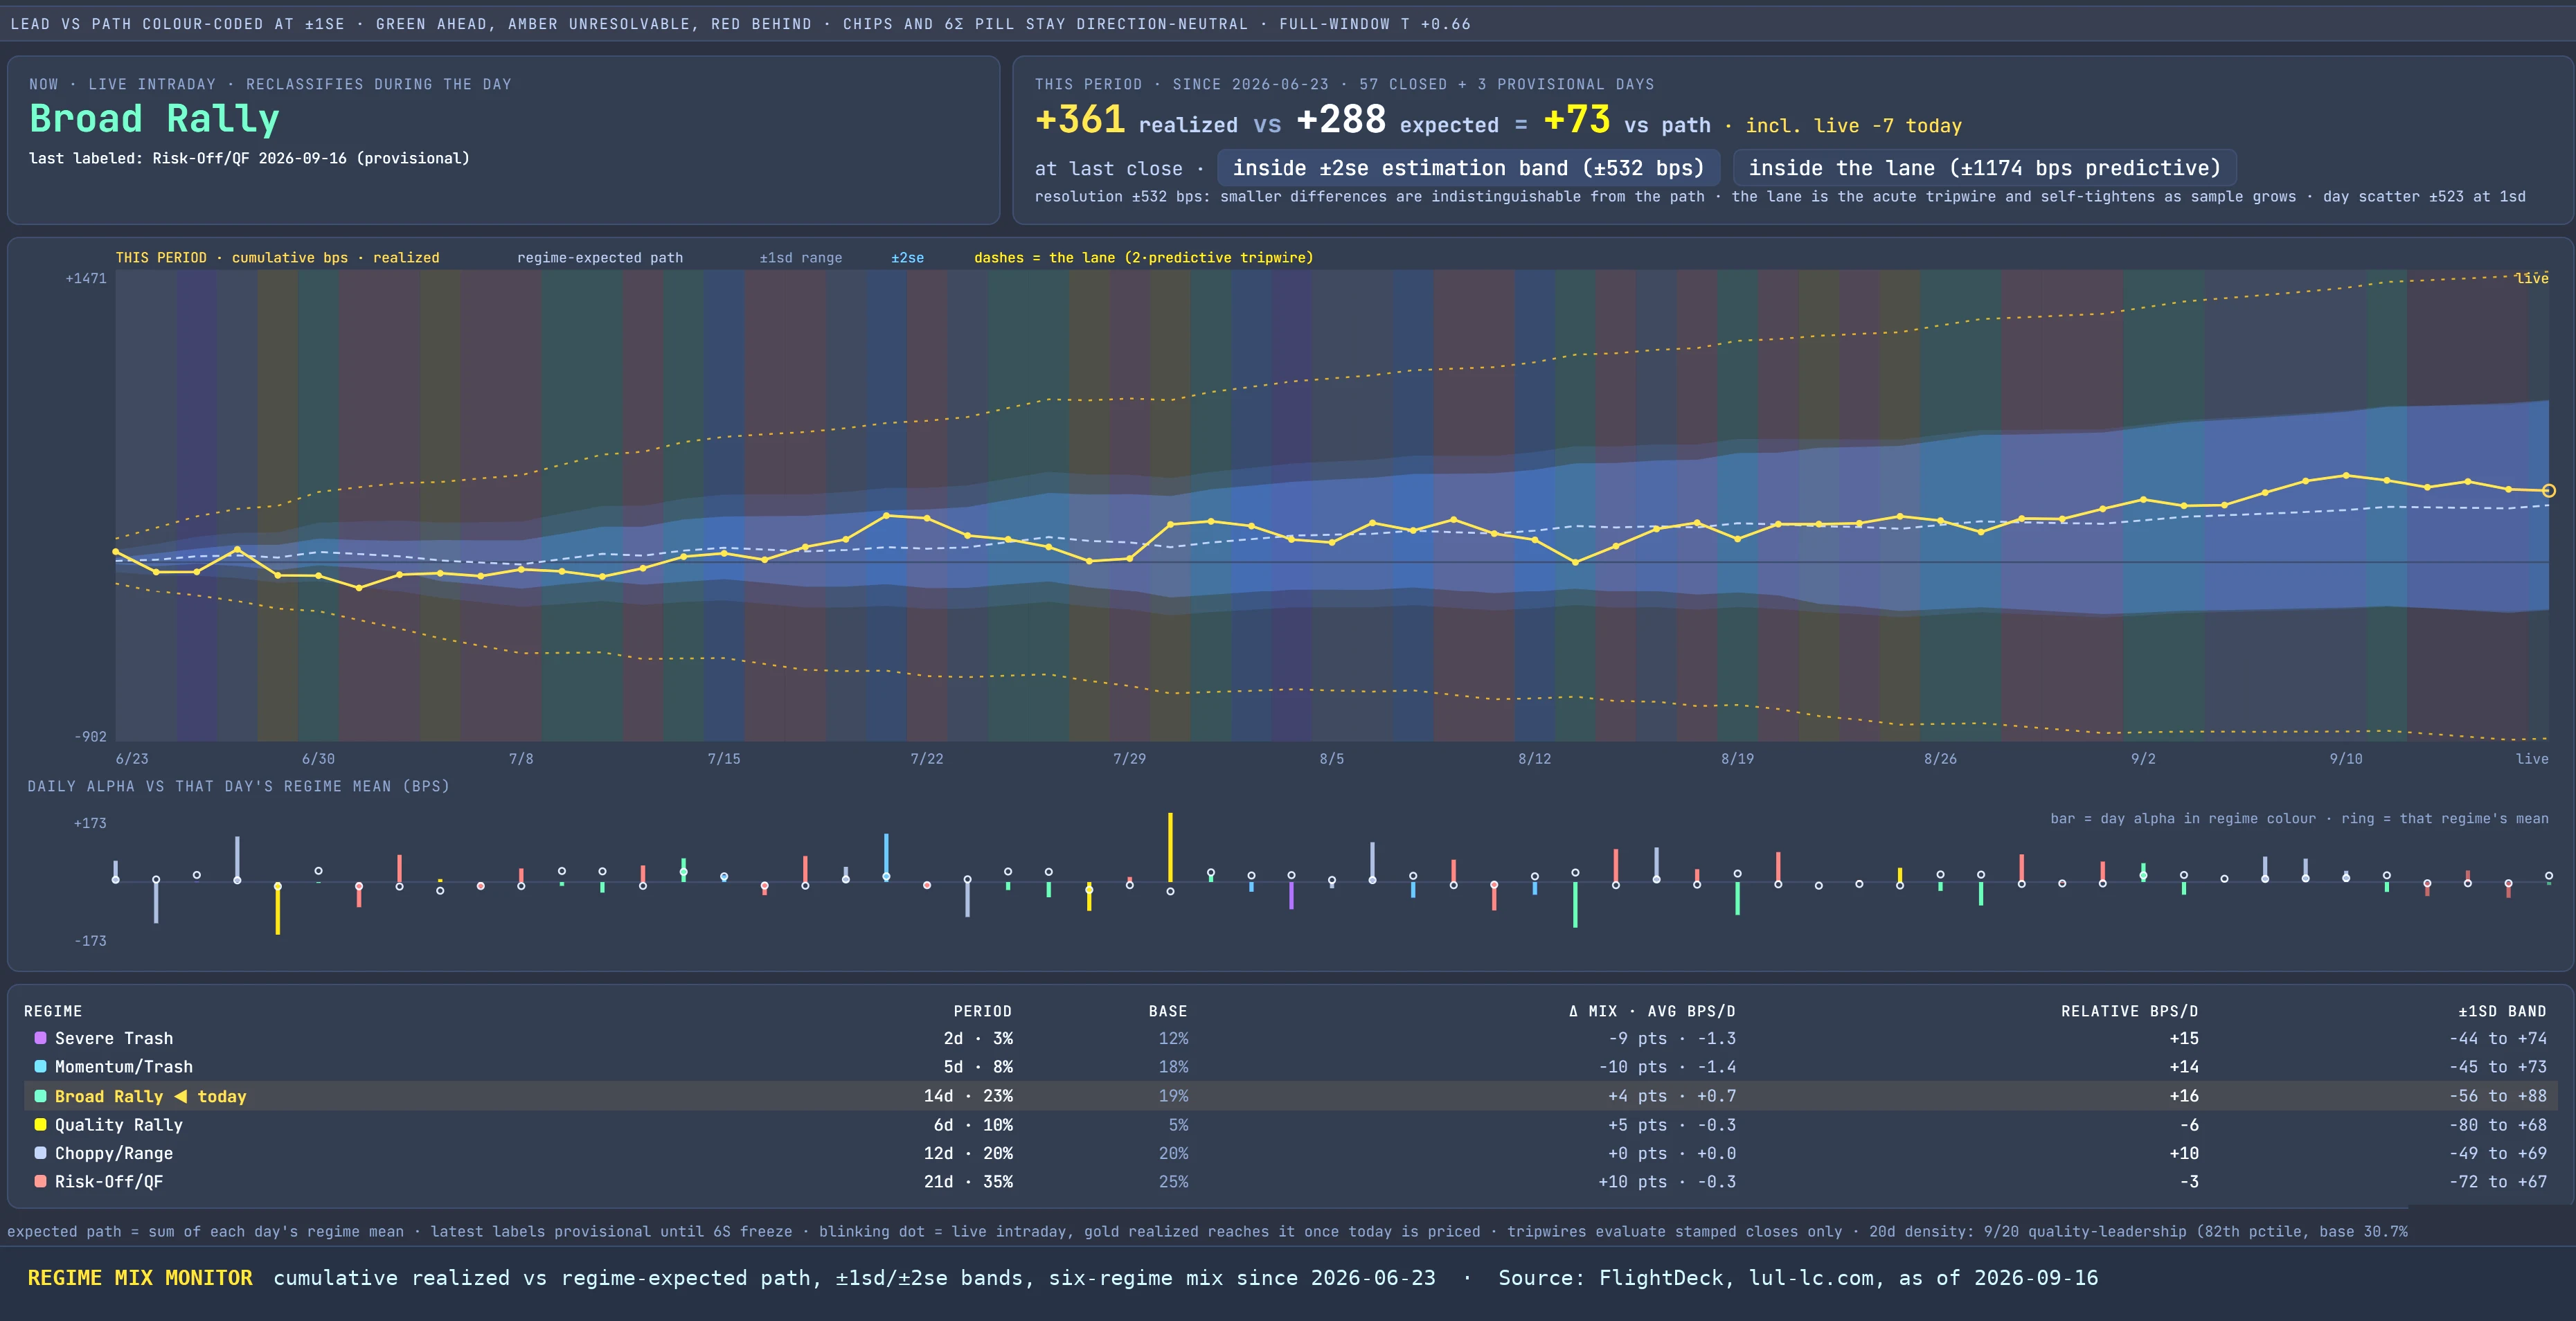
Task: Click the '21d · 35%' period cell
Action: point(968,1181)
